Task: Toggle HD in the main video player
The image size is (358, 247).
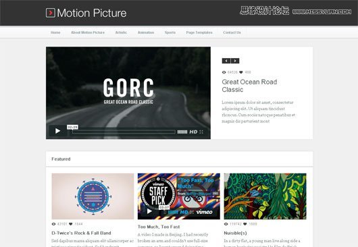Action: (193, 132)
